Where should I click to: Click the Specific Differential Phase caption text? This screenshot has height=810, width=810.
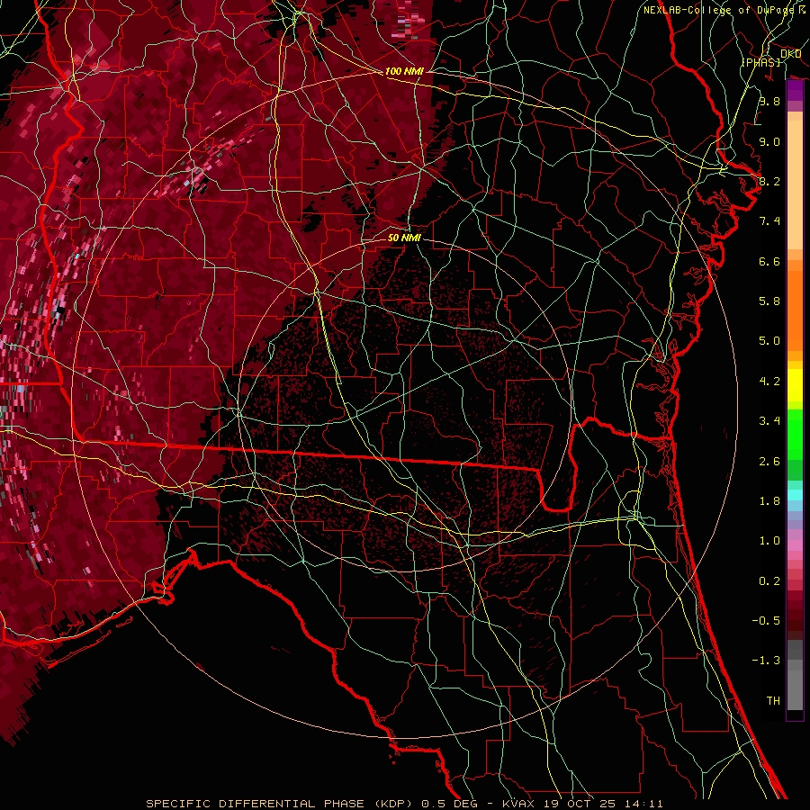pos(404,804)
